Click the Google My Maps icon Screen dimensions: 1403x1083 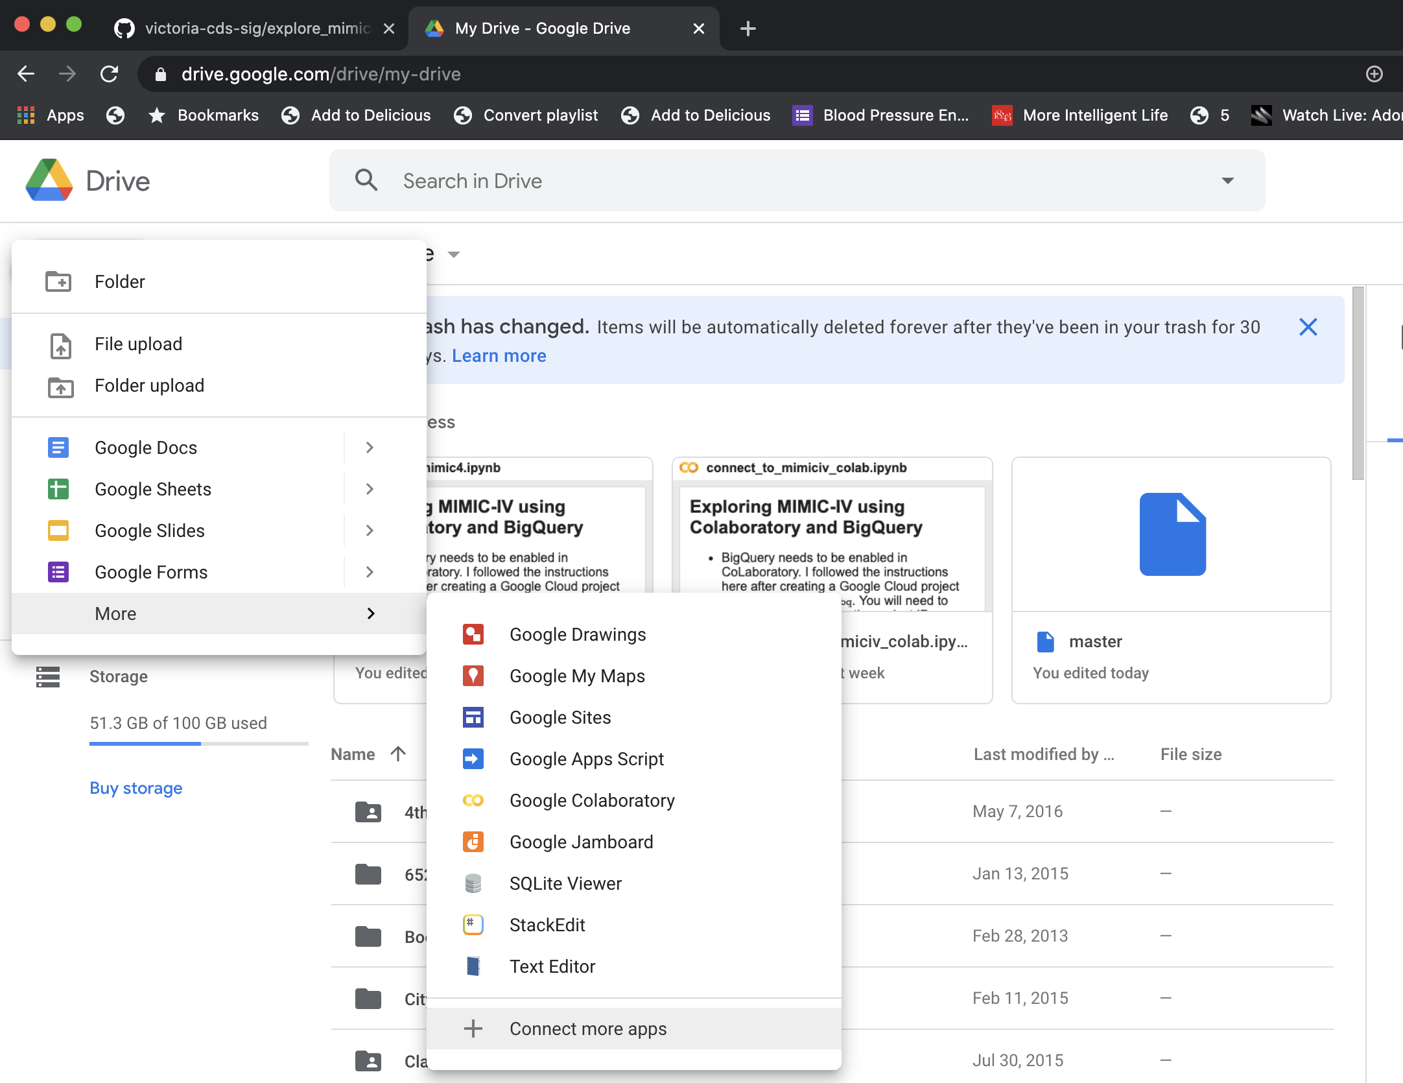[473, 676]
